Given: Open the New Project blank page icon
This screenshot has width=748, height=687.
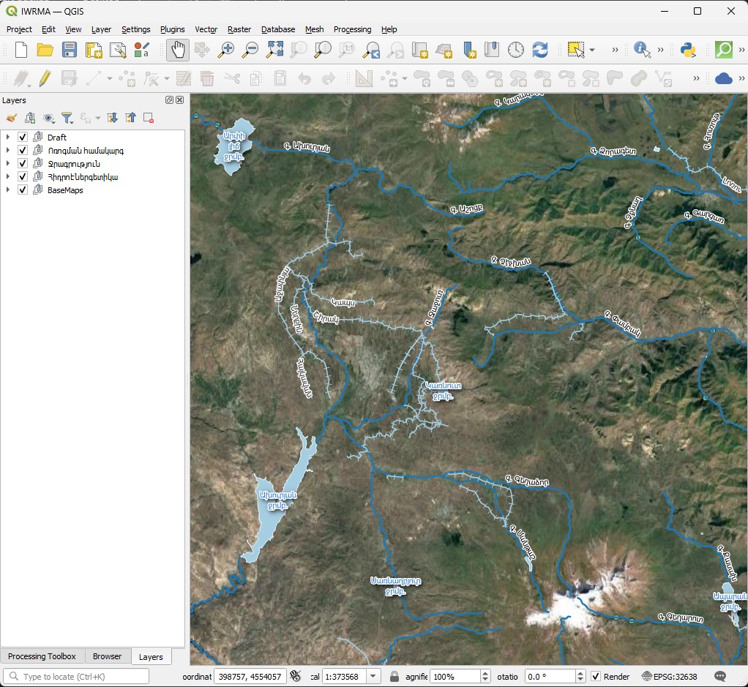Looking at the screenshot, I should pos(21,50).
